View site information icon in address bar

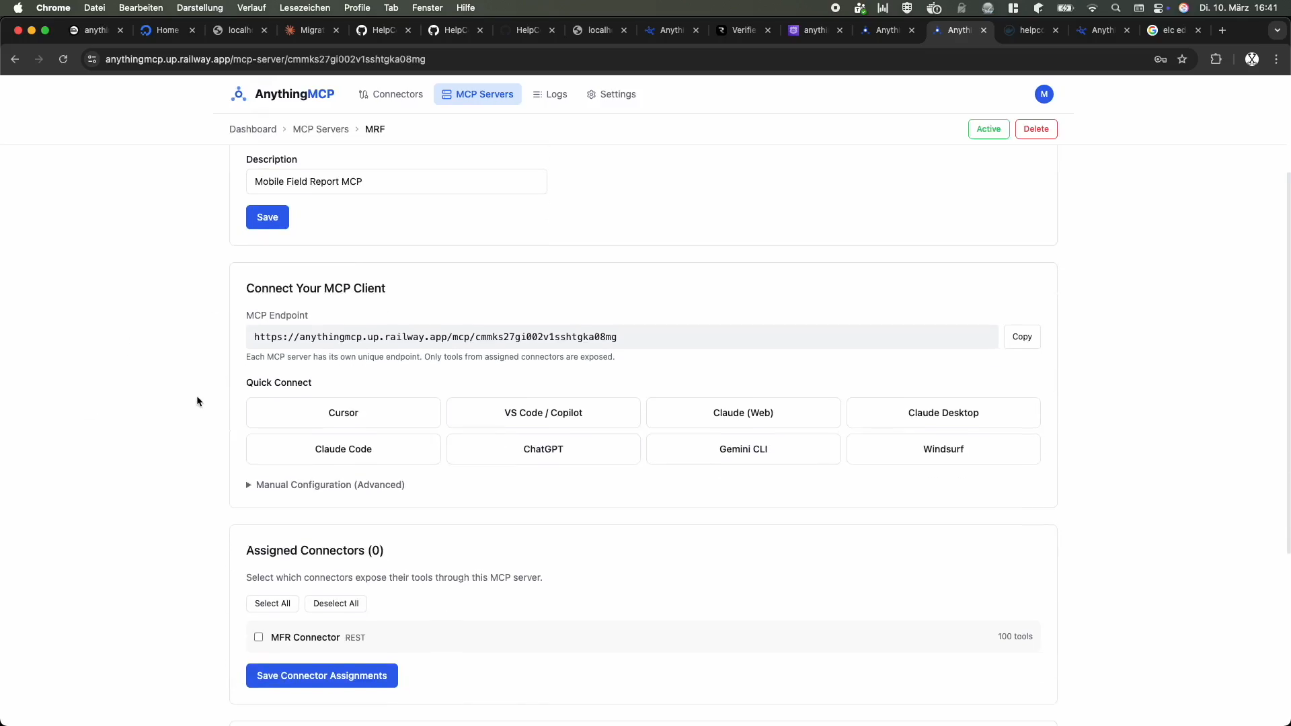(92, 59)
